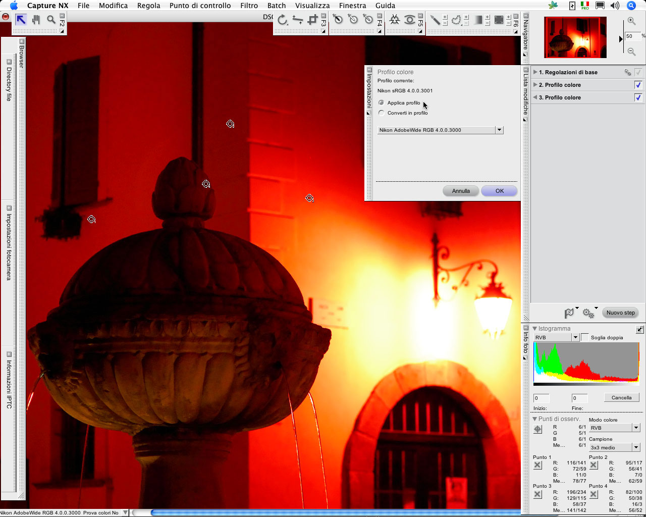Zoom out using Navigator magnifier minus
The image size is (646, 517).
click(631, 51)
